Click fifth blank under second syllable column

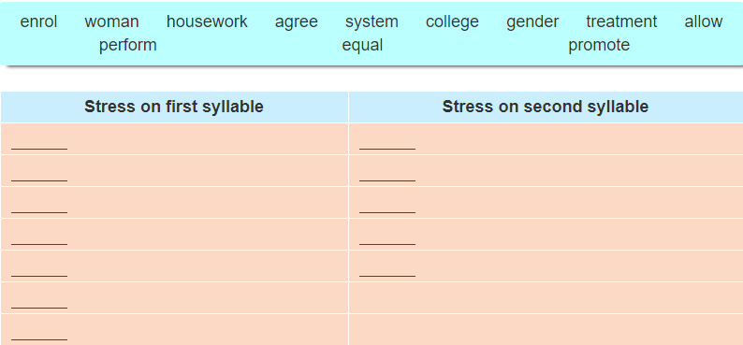pyautogui.click(x=387, y=271)
